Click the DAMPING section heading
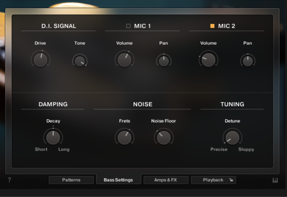287x197 pixels. click(53, 104)
